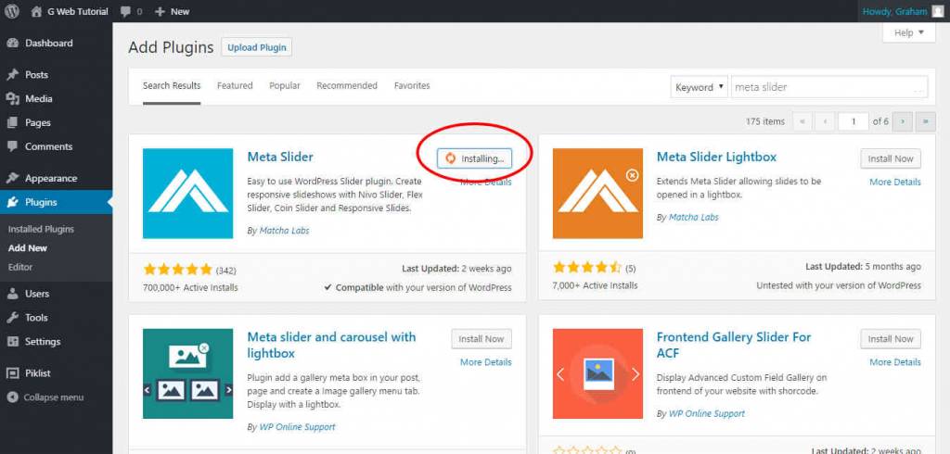Go to Appearance settings
Viewport: 950px width, 454px height.
(51, 179)
